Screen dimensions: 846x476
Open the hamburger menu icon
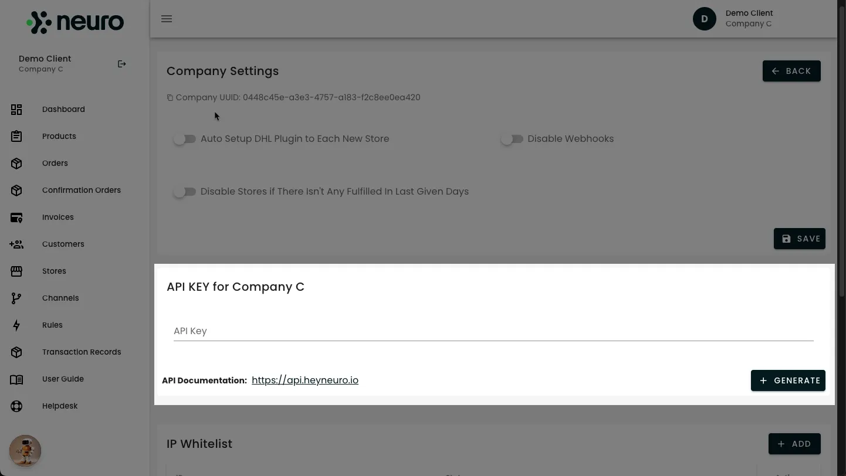pos(167,19)
